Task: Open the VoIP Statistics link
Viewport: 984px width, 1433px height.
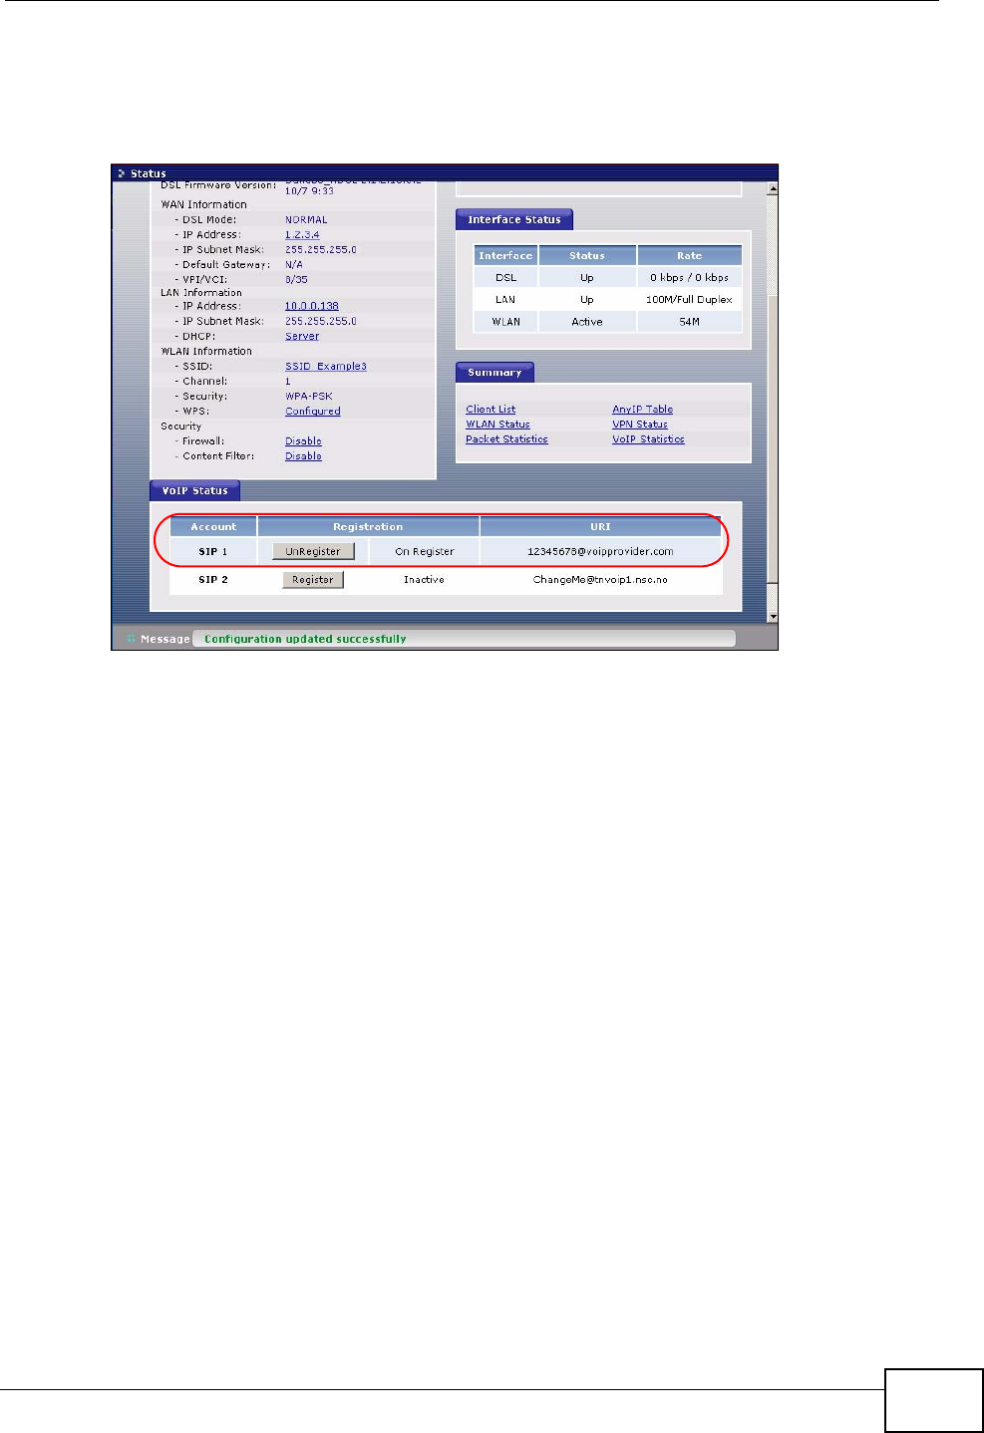Action: point(648,439)
